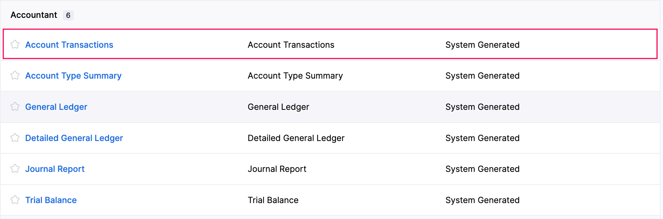Viewport: 663px width, 219px height.
Task: Open the Account Transactions report
Action: coord(69,45)
